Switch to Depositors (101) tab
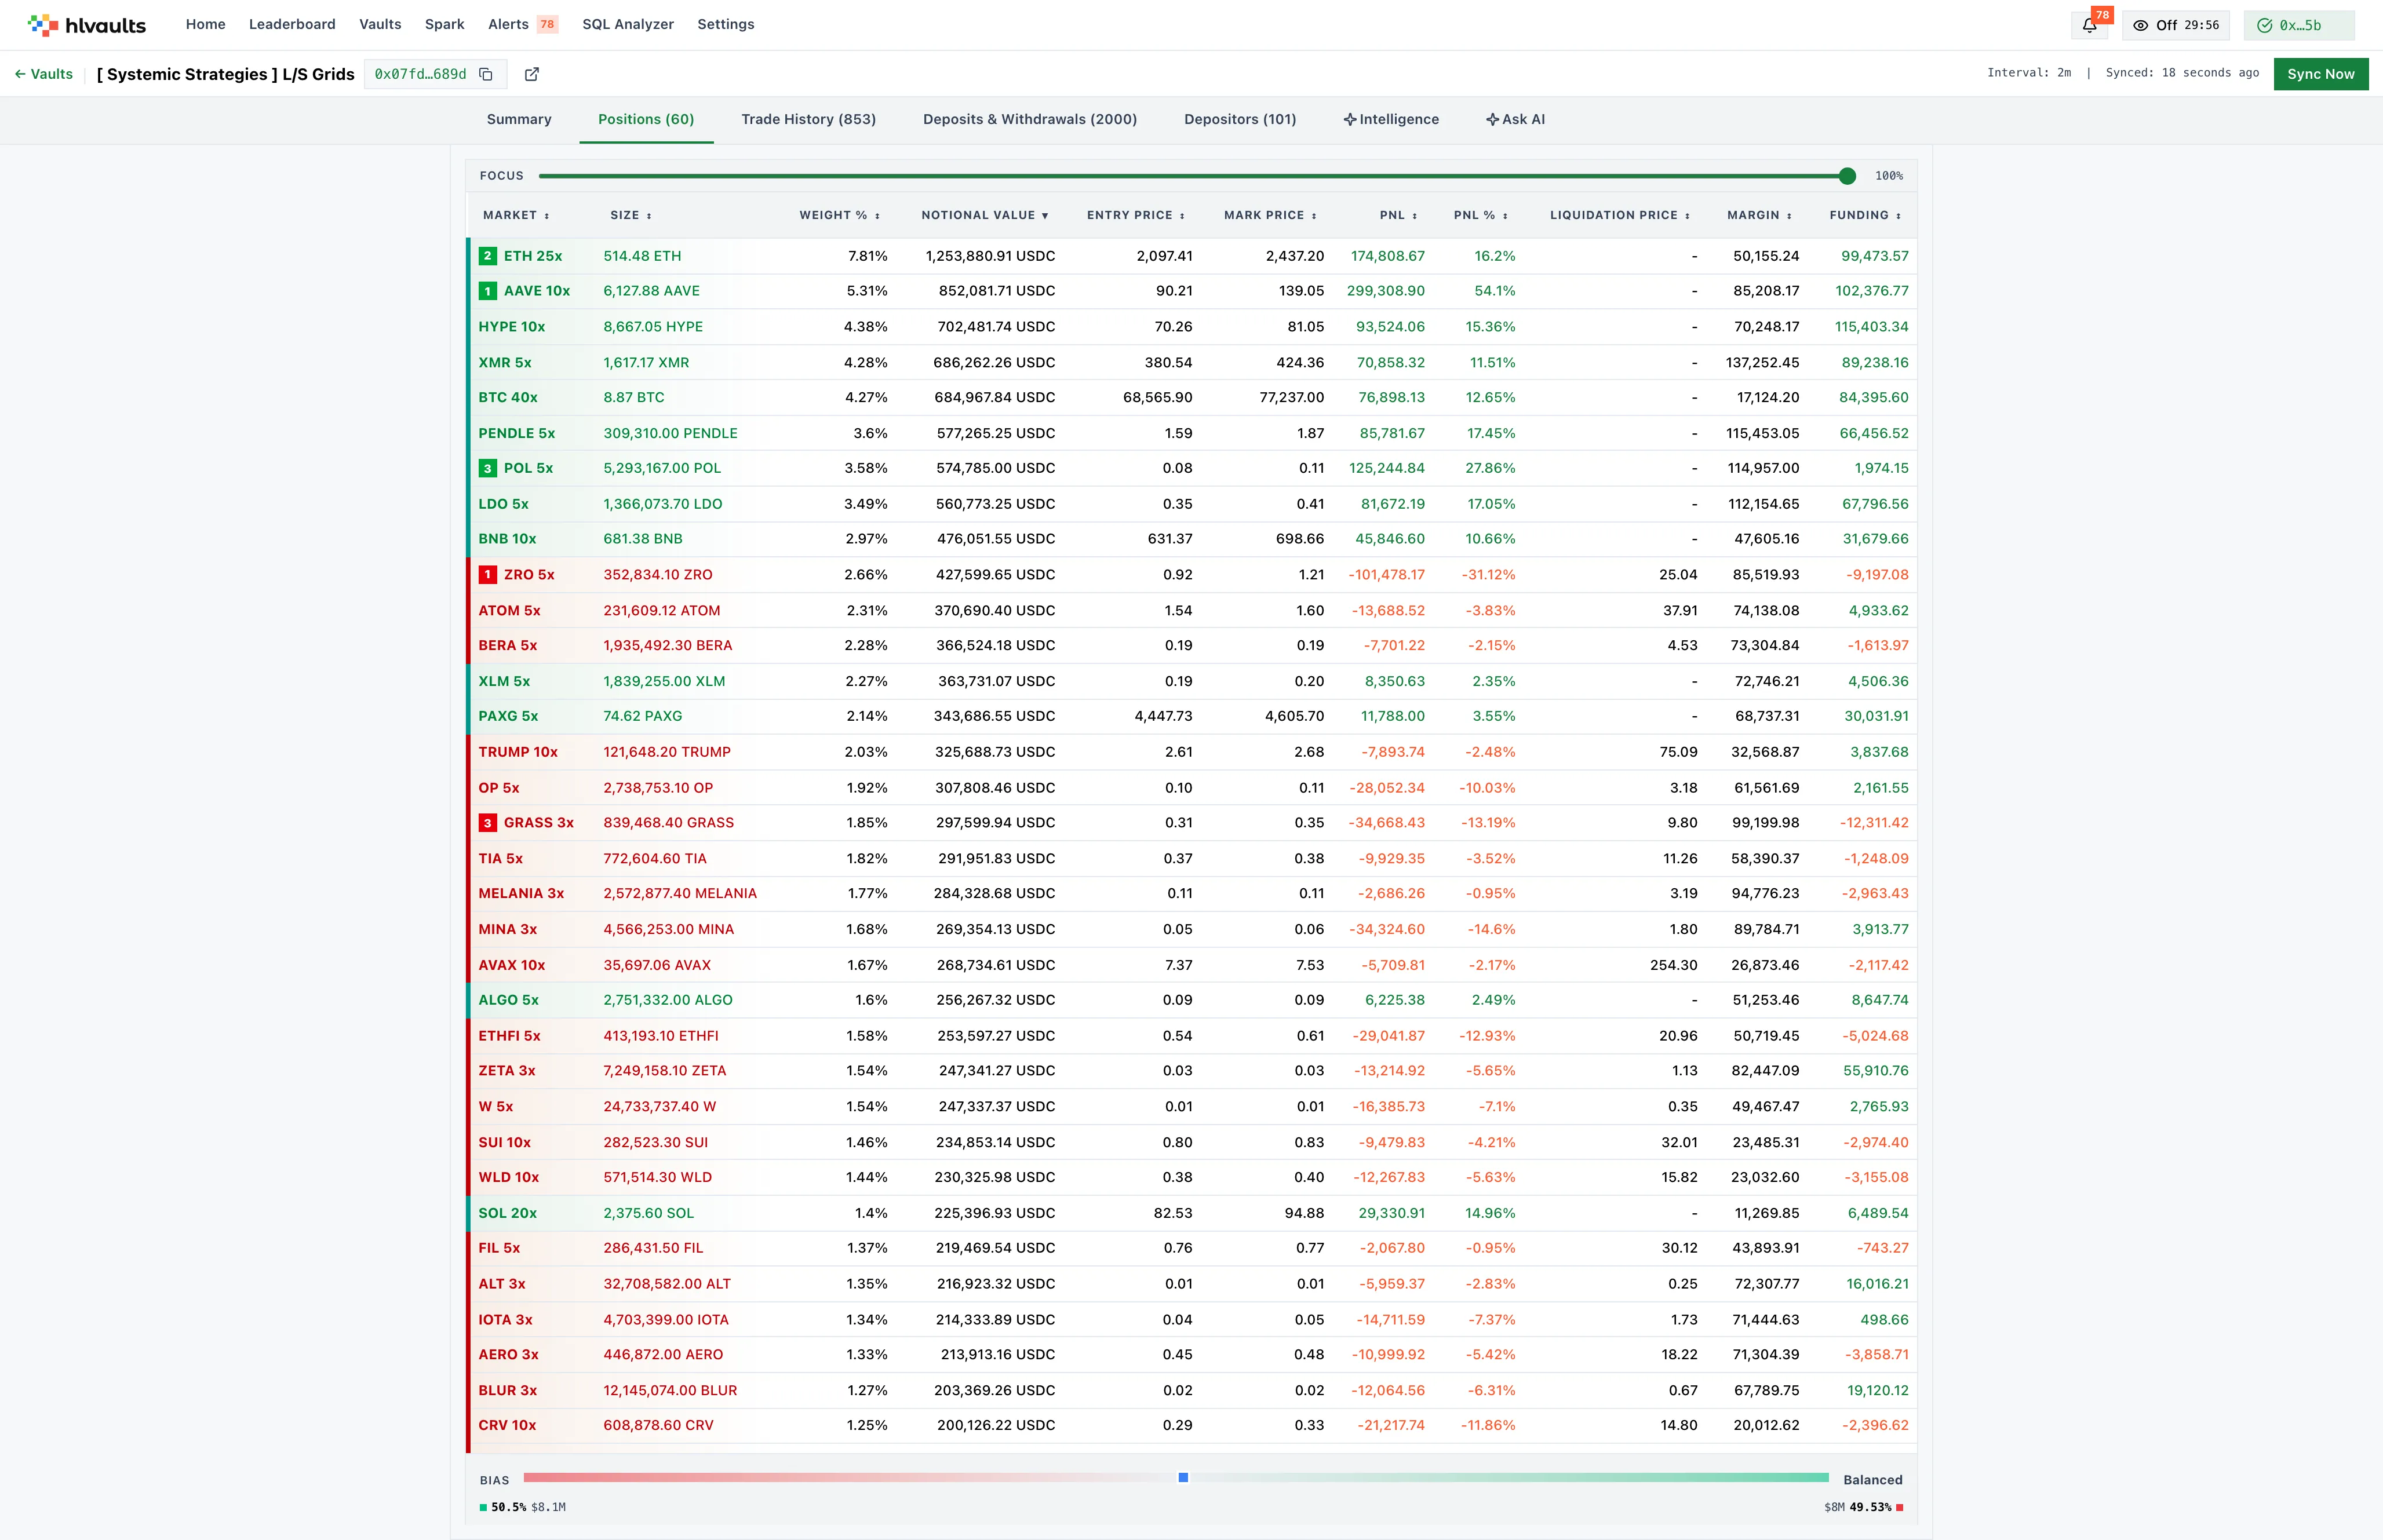This screenshot has width=2383, height=1540. click(1240, 120)
